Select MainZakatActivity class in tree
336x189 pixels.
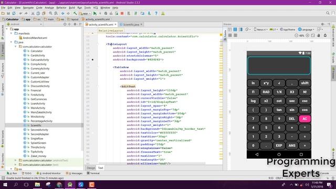point(41,112)
